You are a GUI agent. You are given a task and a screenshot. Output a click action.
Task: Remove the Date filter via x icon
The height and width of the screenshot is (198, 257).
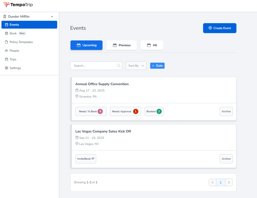(153, 66)
